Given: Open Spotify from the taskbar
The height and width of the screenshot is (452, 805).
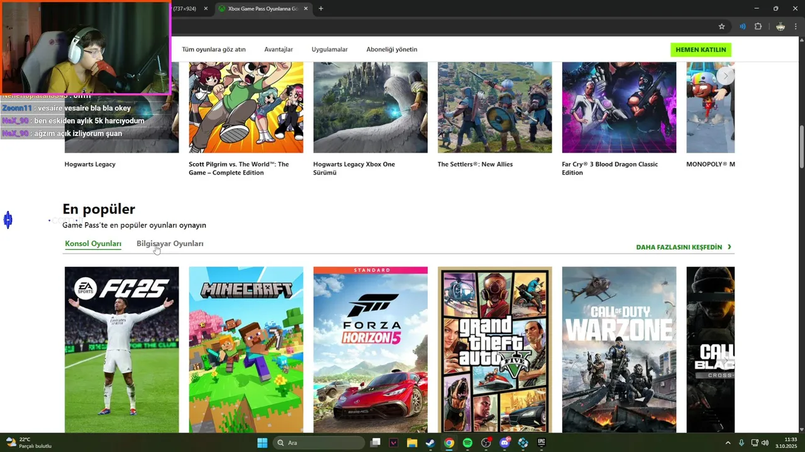Looking at the screenshot, I should (467, 443).
